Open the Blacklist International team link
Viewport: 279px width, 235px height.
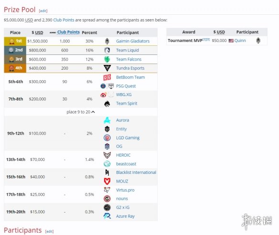[x=136, y=172]
